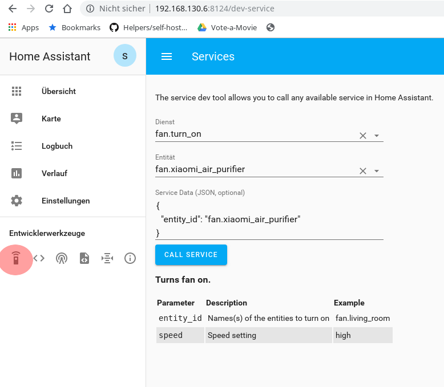The image size is (444, 387).
Task: Click the Names(s) of the entities description
Action: point(268,318)
